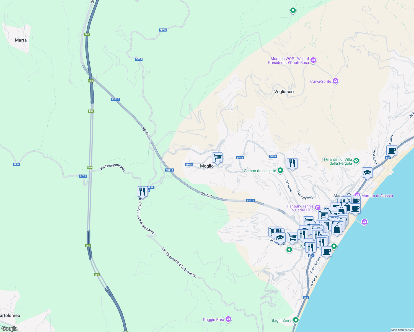Select the camera marker on the pier
The image size is (414, 332).
[x=364, y=222]
